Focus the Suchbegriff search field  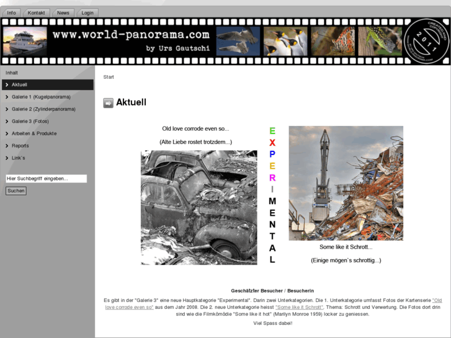tap(47, 179)
